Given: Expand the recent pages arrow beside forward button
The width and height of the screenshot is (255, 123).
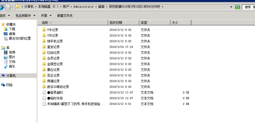Looking at the screenshot, I should pyautogui.click(x=12, y=7).
